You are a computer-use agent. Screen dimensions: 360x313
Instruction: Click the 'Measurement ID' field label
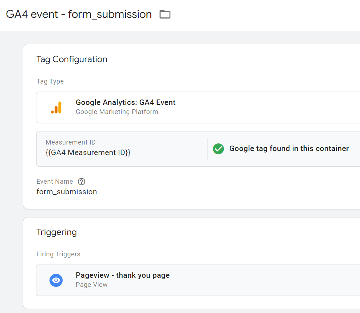71,142
